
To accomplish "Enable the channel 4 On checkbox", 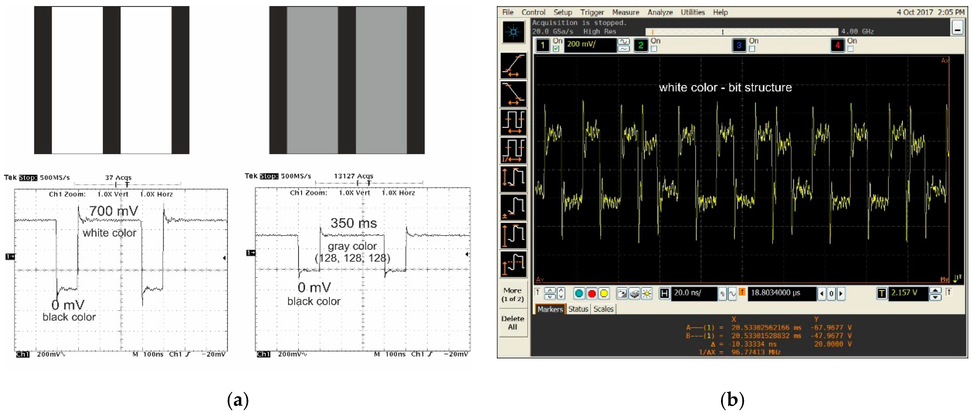I will click(850, 49).
